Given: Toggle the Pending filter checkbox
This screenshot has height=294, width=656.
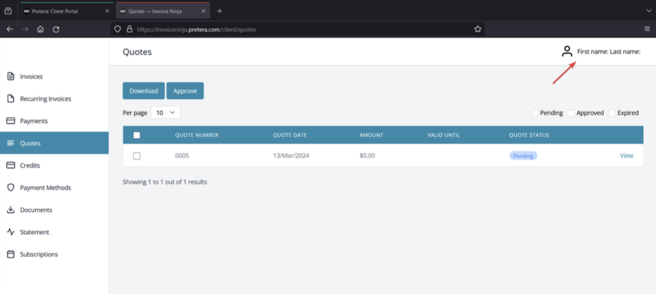Looking at the screenshot, I should tap(535, 113).
